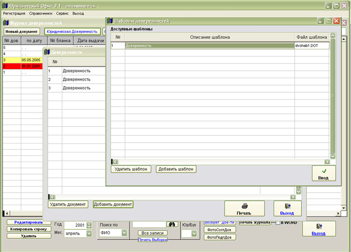Click Доверенности list horizontal scroll right arrow
The width and height of the screenshot is (351, 252).
[293, 197]
